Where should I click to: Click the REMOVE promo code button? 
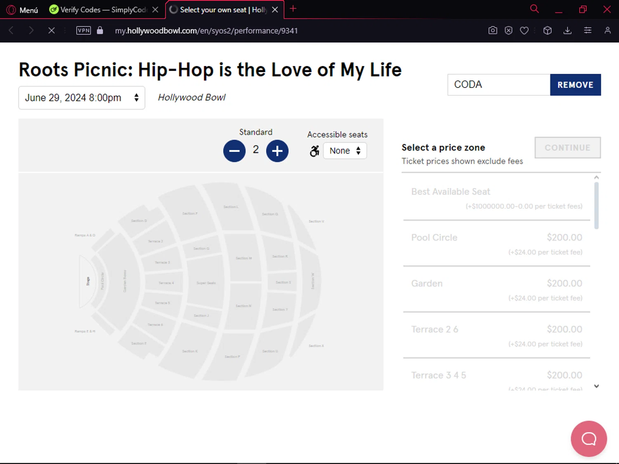click(575, 85)
